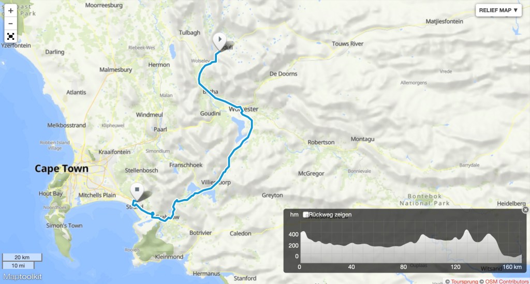The image size is (530, 284).
Task: Toggle fullscreen map view icon
Action: (x=10, y=37)
